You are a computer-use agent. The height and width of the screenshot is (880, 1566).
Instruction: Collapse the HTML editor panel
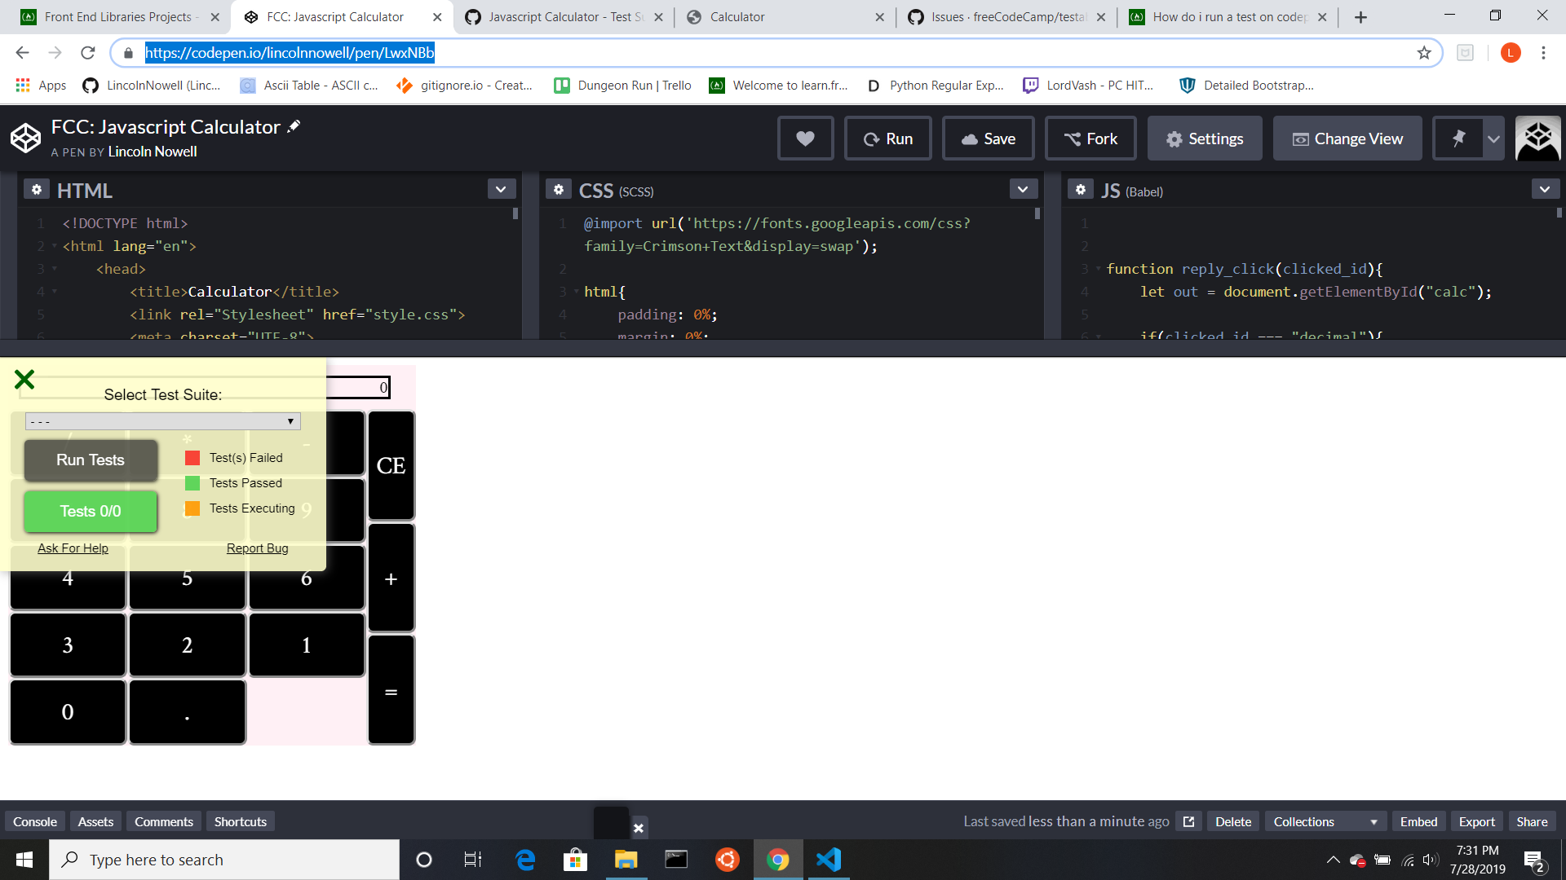[501, 188]
